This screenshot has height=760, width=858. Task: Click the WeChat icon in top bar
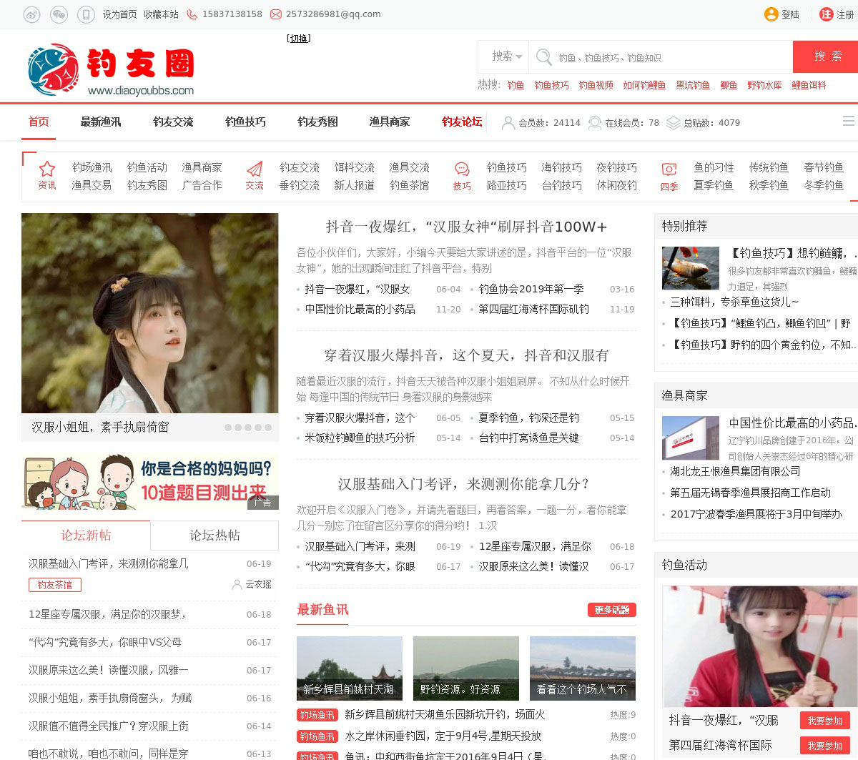59,14
